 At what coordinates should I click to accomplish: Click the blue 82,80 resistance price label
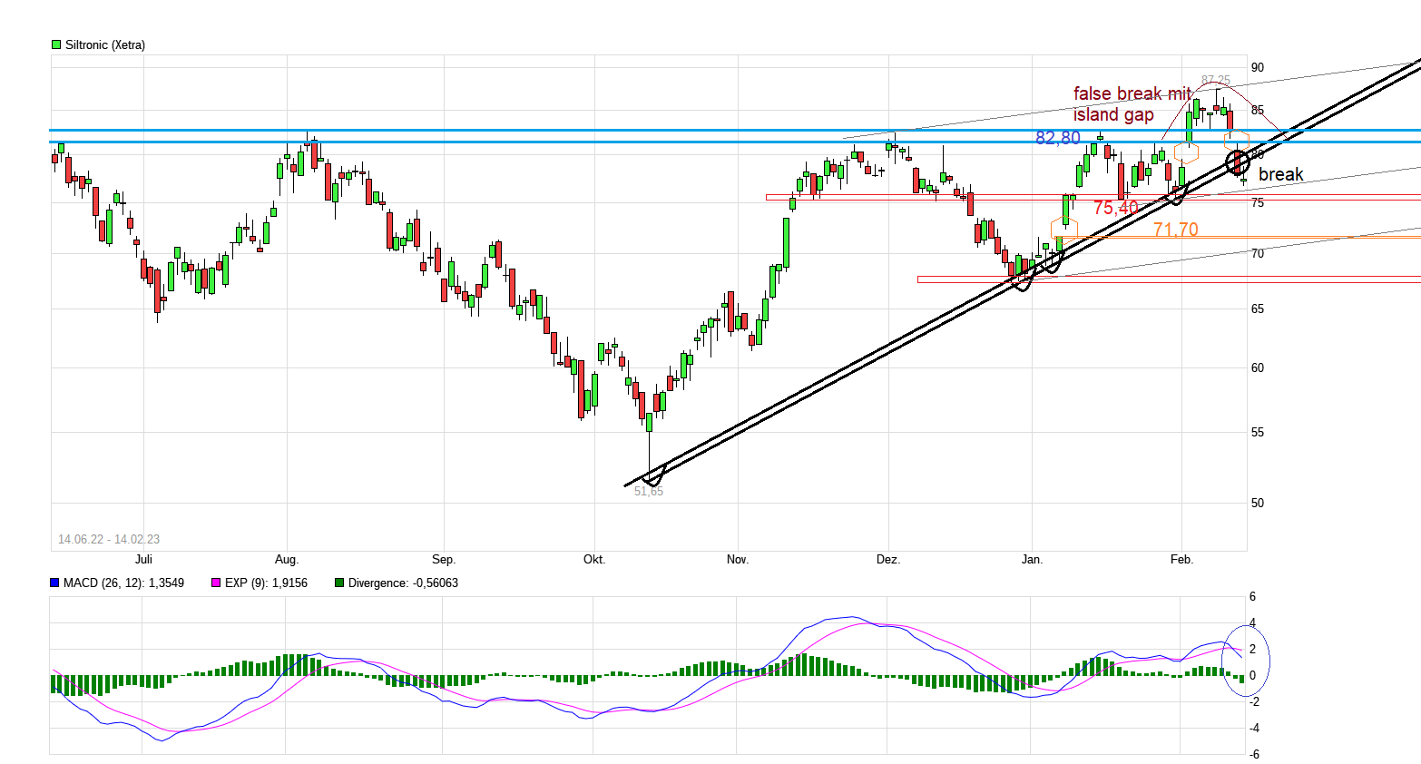[1057, 138]
